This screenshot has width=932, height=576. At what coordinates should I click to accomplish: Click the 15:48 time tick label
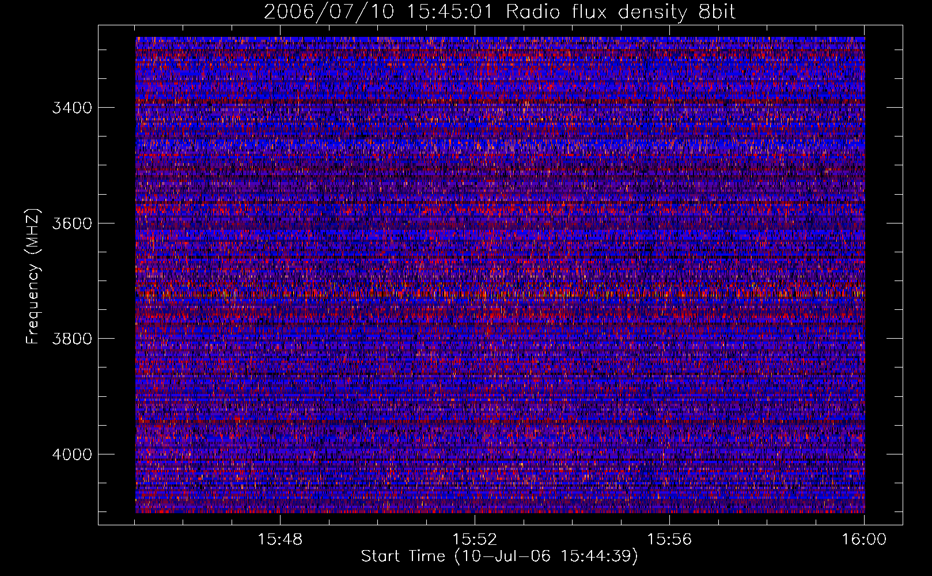281,540
